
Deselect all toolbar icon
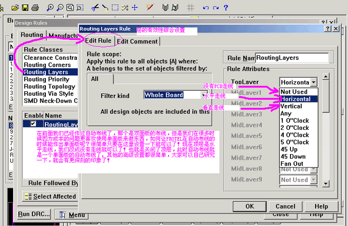point(125,8)
